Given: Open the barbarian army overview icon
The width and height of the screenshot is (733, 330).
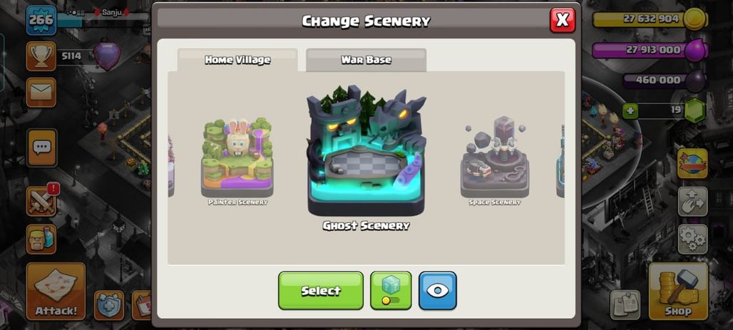Looking at the screenshot, I should click(x=41, y=239).
